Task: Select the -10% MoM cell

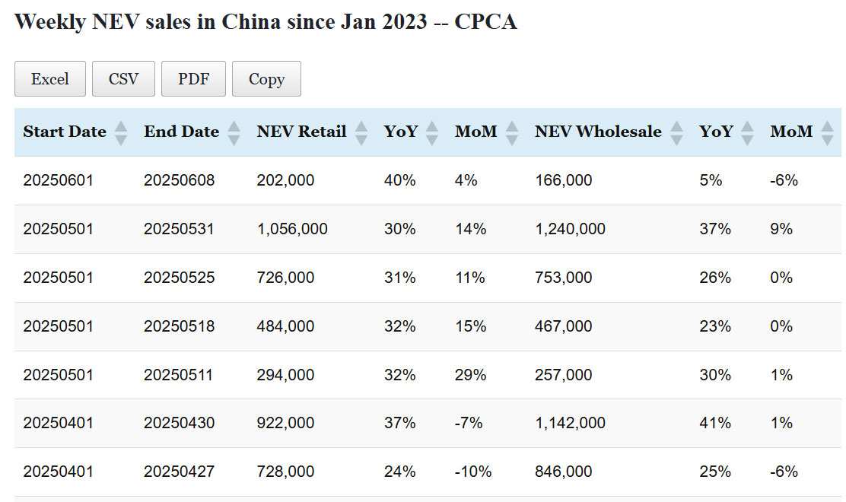Action: point(473,472)
